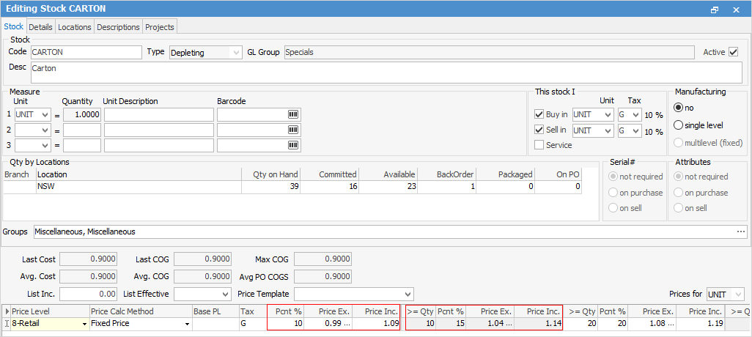Screen dimensions: 752x337
Task: Select single level manufacturing option
Action: (x=679, y=125)
